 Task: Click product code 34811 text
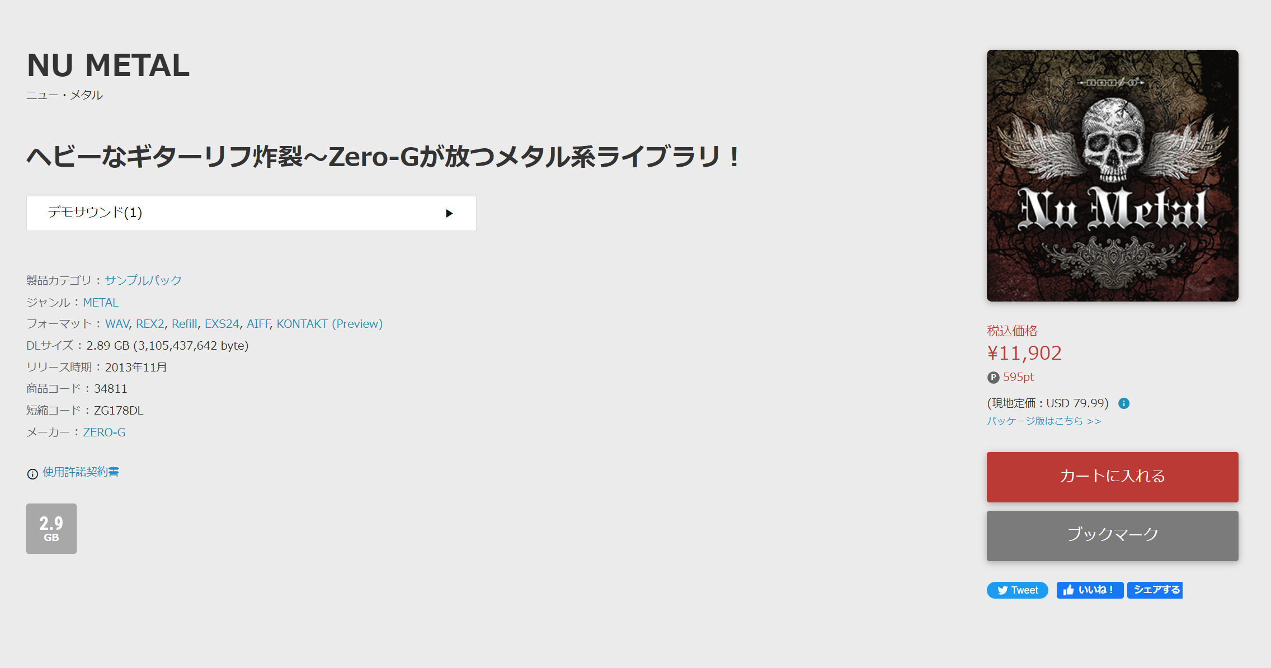pyautogui.click(x=111, y=389)
